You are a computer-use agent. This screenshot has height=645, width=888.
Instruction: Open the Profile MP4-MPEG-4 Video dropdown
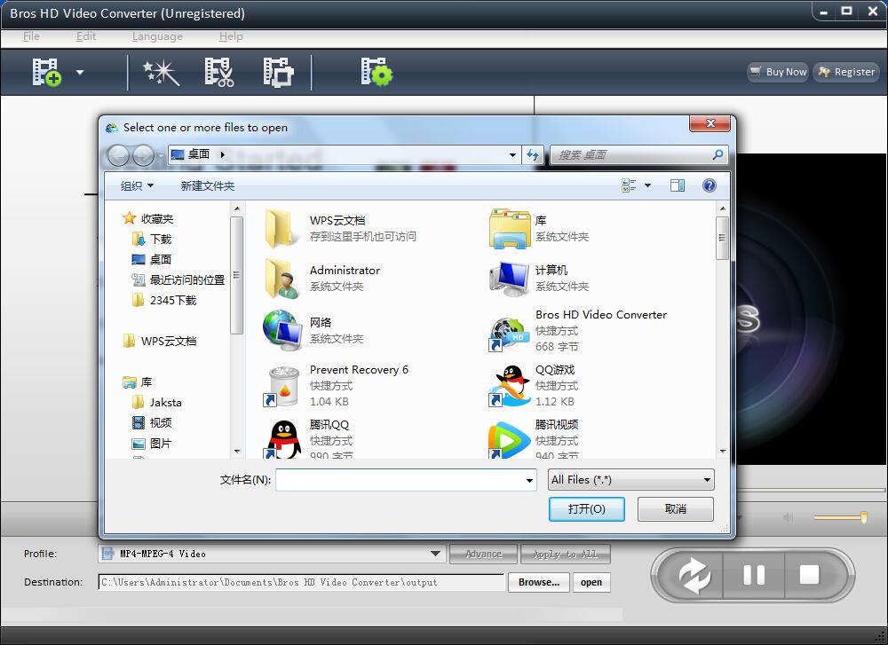tap(272, 554)
